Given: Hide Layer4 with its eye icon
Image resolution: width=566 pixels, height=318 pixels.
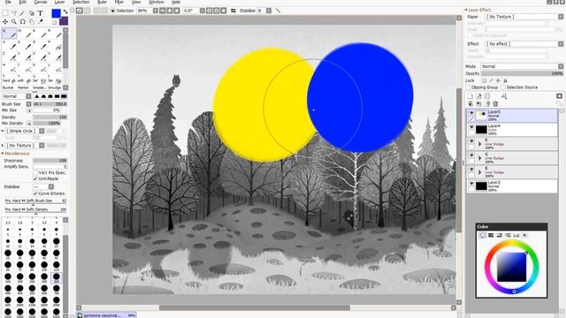Looking at the screenshot, I should (471, 127).
